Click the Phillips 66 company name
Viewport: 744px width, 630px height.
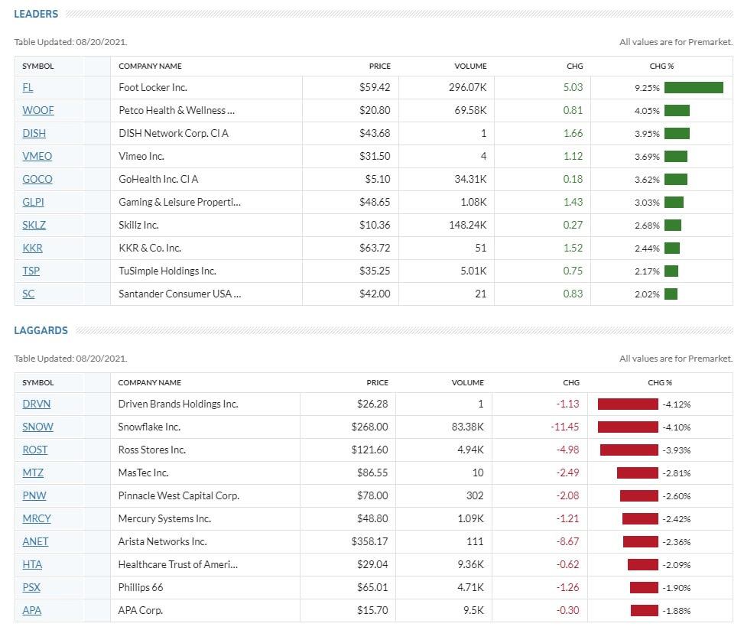(141, 587)
